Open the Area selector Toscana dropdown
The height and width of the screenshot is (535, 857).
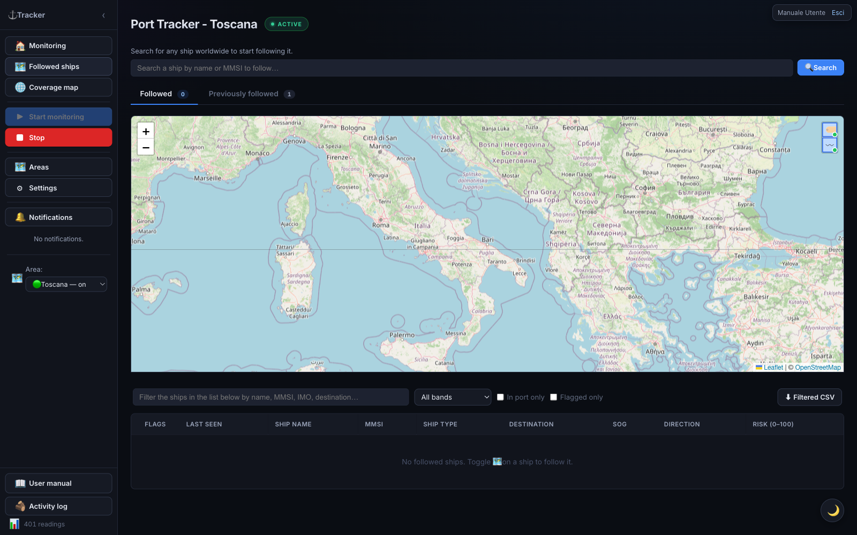[66, 284]
